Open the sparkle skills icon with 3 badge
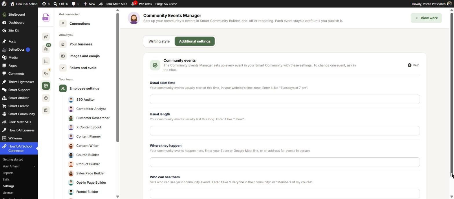 coord(46,73)
